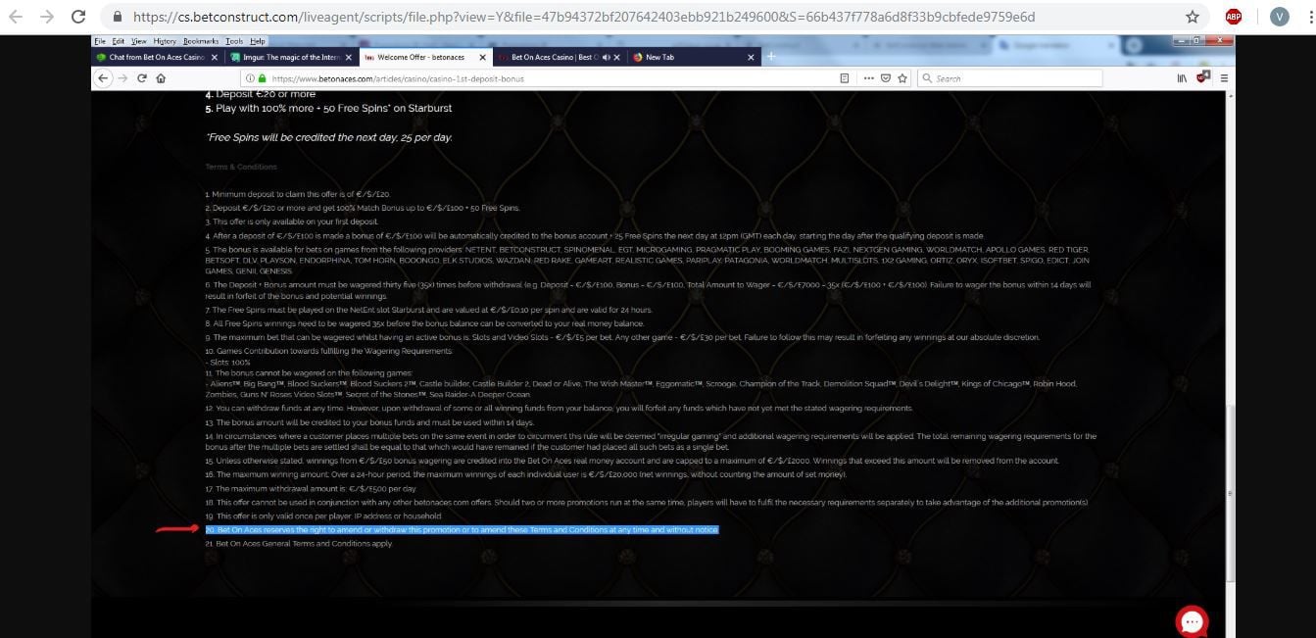Viewport: 1316px width, 638px height.
Task: Open the Firefox Library icon
Action: coord(1182,78)
